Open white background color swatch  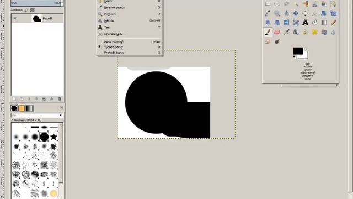[x=306, y=56]
